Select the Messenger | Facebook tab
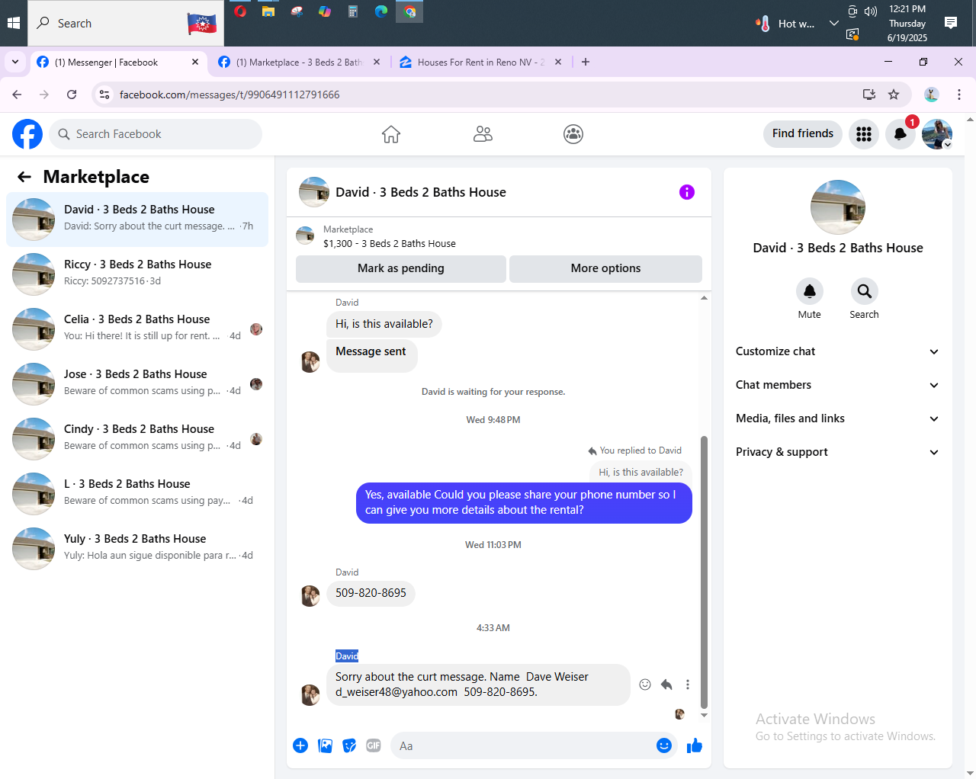 tap(117, 63)
